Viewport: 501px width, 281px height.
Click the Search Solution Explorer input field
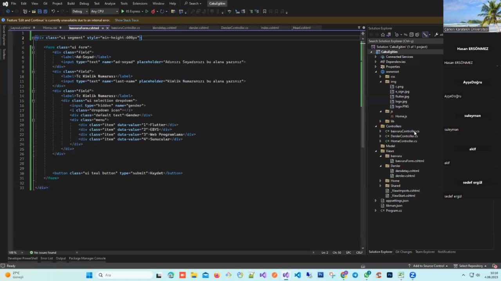tap(403, 41)
